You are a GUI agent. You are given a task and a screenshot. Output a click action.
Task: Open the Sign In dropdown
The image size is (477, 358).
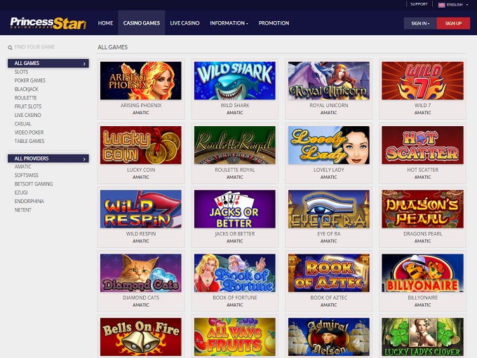coord(420,23)
